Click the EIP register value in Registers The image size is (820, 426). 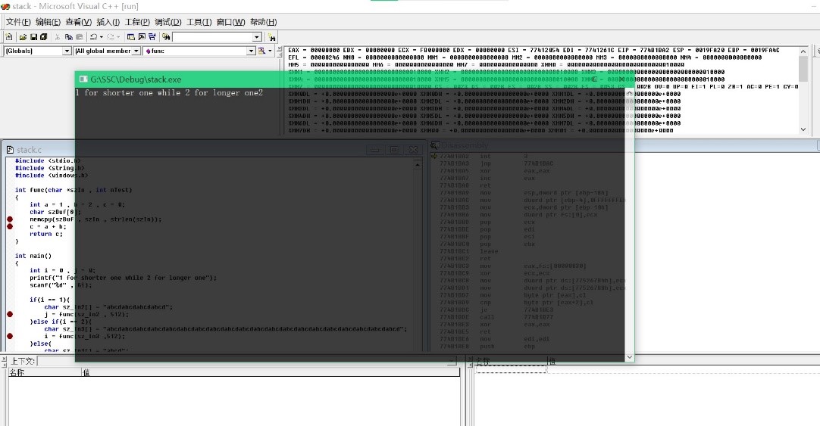point(654,50)
